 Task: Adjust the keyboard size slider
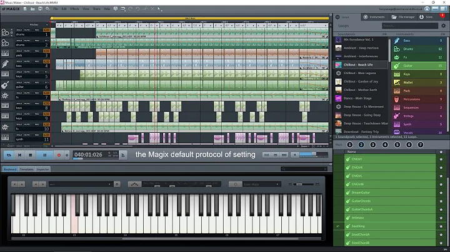(304, 184)
